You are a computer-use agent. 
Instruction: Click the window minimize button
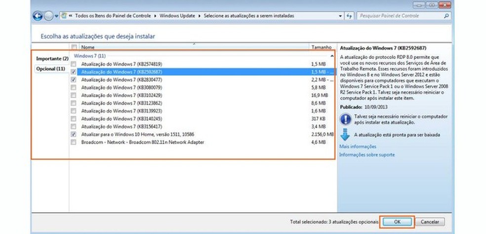(x=419, y=5)
